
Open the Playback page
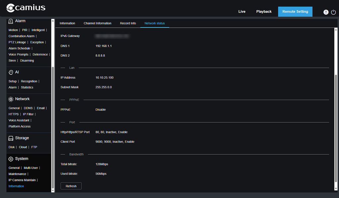tap(264, 11)
